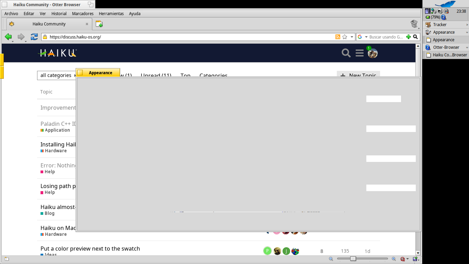Click the Application category tag
Viewport: 469px width, 264px height.
coord(55,130)
